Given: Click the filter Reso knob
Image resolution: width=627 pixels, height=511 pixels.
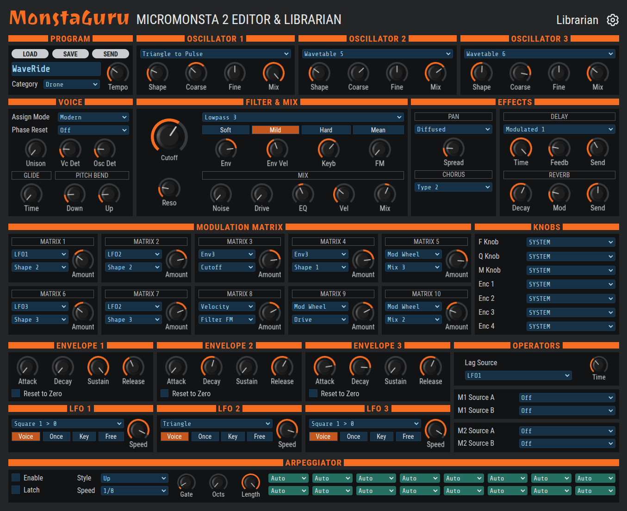Looking at the screenshot, I should coord(169,189).
